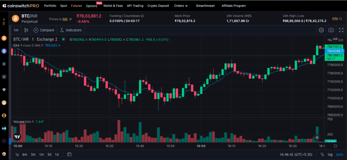Click the 24h volume value 1,71,657.96 Cr

238,21
